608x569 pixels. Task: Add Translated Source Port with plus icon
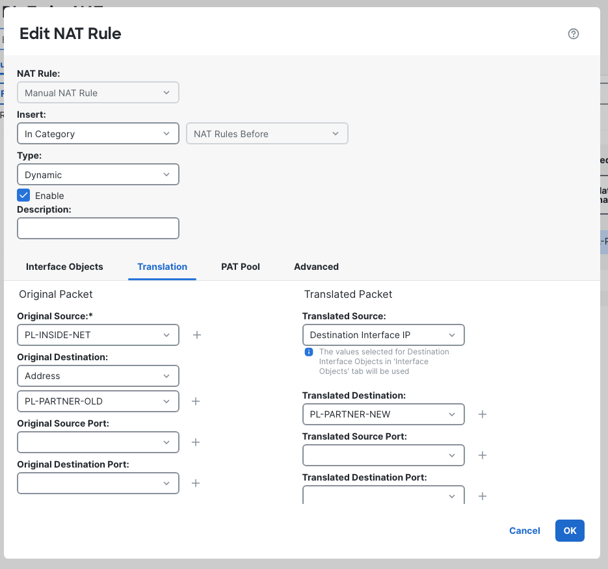[x=482, y=455]
